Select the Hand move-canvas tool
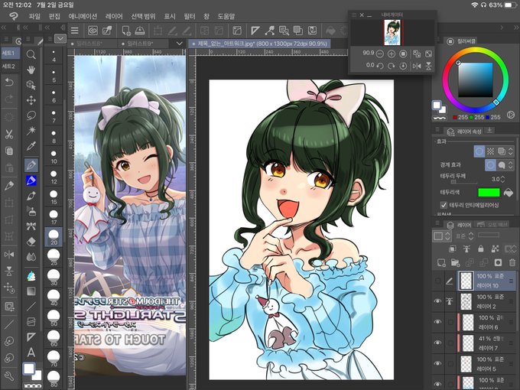The width and height of the screenshot is (520, 390). 31,70
